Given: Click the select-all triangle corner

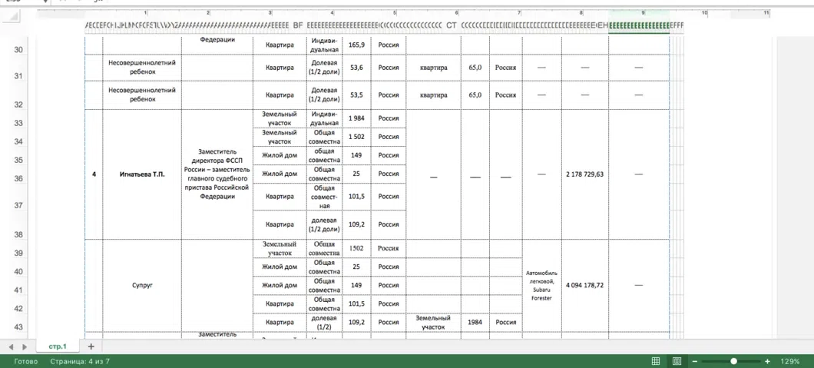Looking at the screenshot, I should (x=14, y=17).
